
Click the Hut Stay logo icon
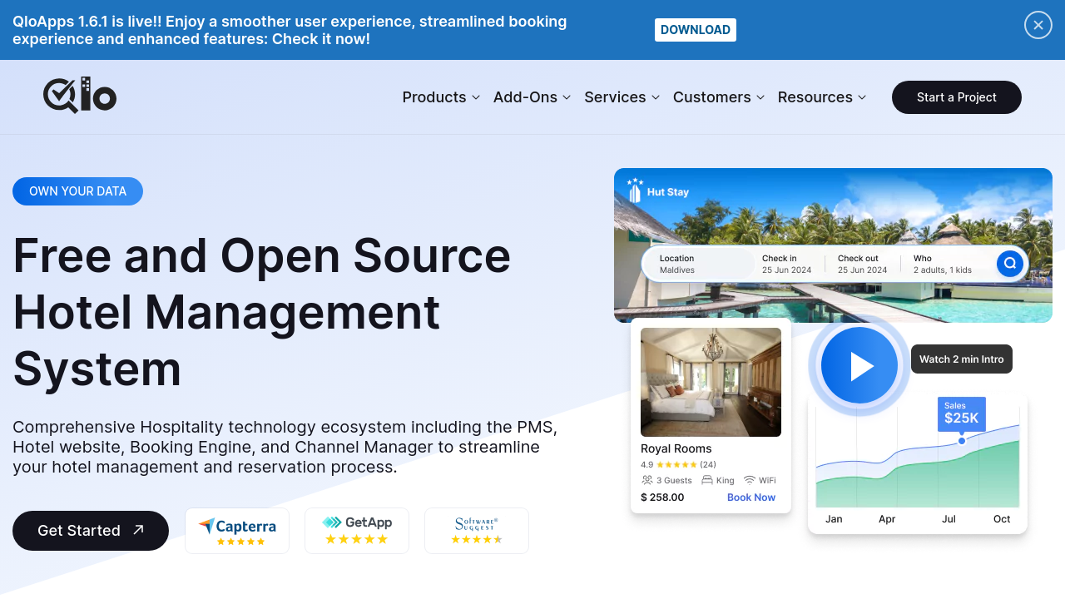coord(636,191)
